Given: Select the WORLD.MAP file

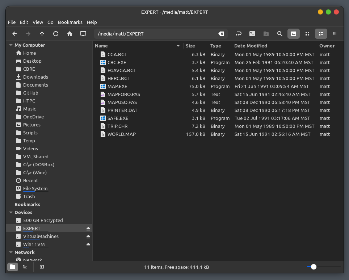Looking at the screenshot, I should coord(121,134).
